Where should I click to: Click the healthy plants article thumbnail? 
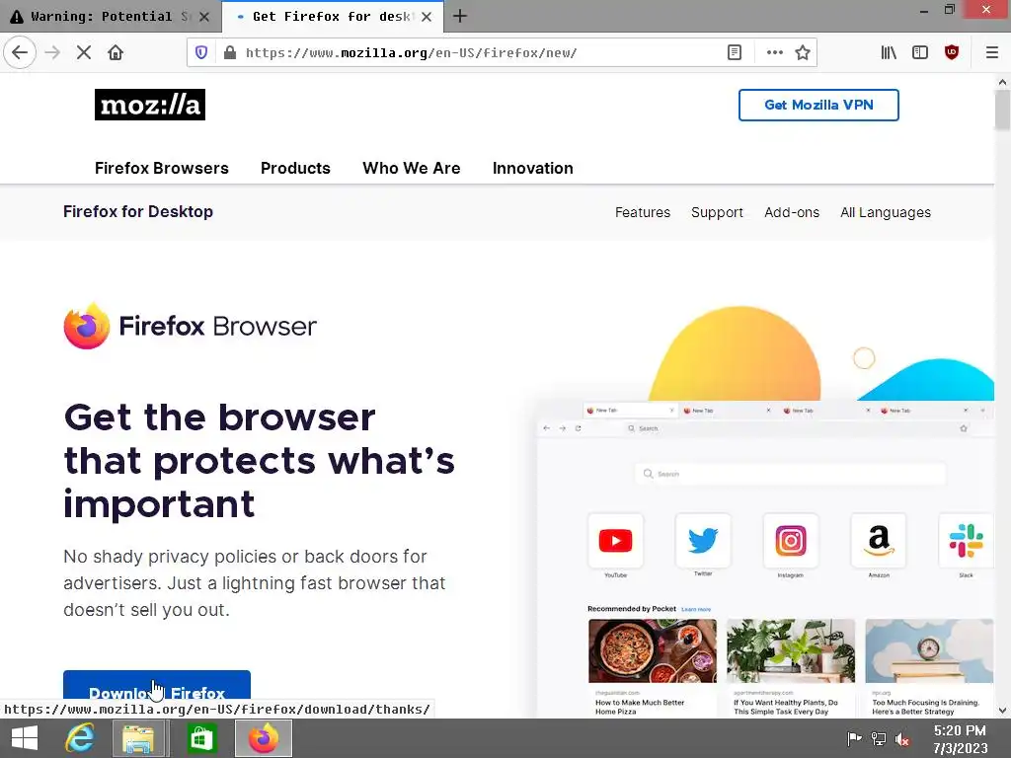pyautogui.click(x=791, y=651)
